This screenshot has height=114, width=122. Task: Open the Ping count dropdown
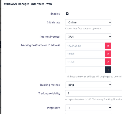pyautogui.click(x=88, y=108)
